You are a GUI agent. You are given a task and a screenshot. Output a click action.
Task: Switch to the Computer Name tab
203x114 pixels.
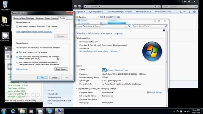[x=20, y=18]
